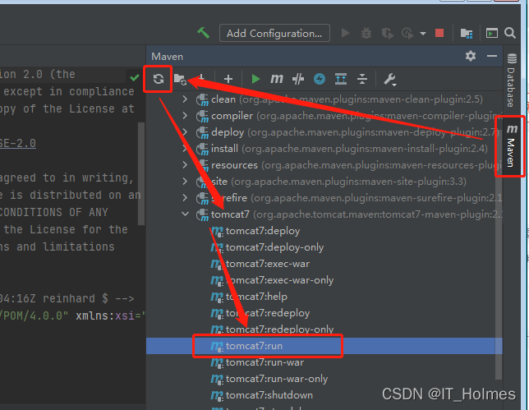Select the tomcat7 plugin row

pos(324,214)
